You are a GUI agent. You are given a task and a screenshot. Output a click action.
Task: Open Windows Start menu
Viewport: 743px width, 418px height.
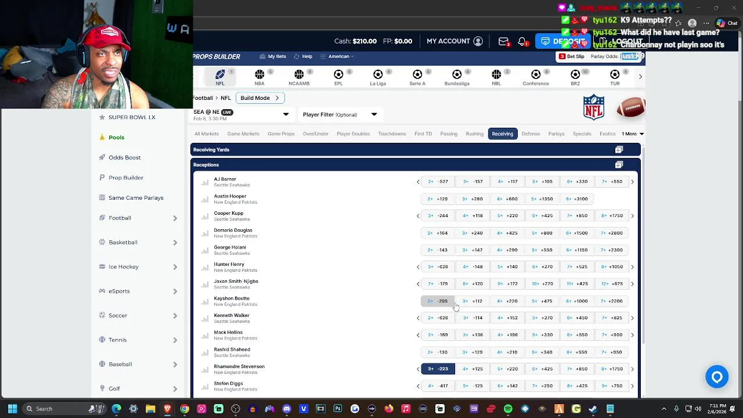(12, 409)
